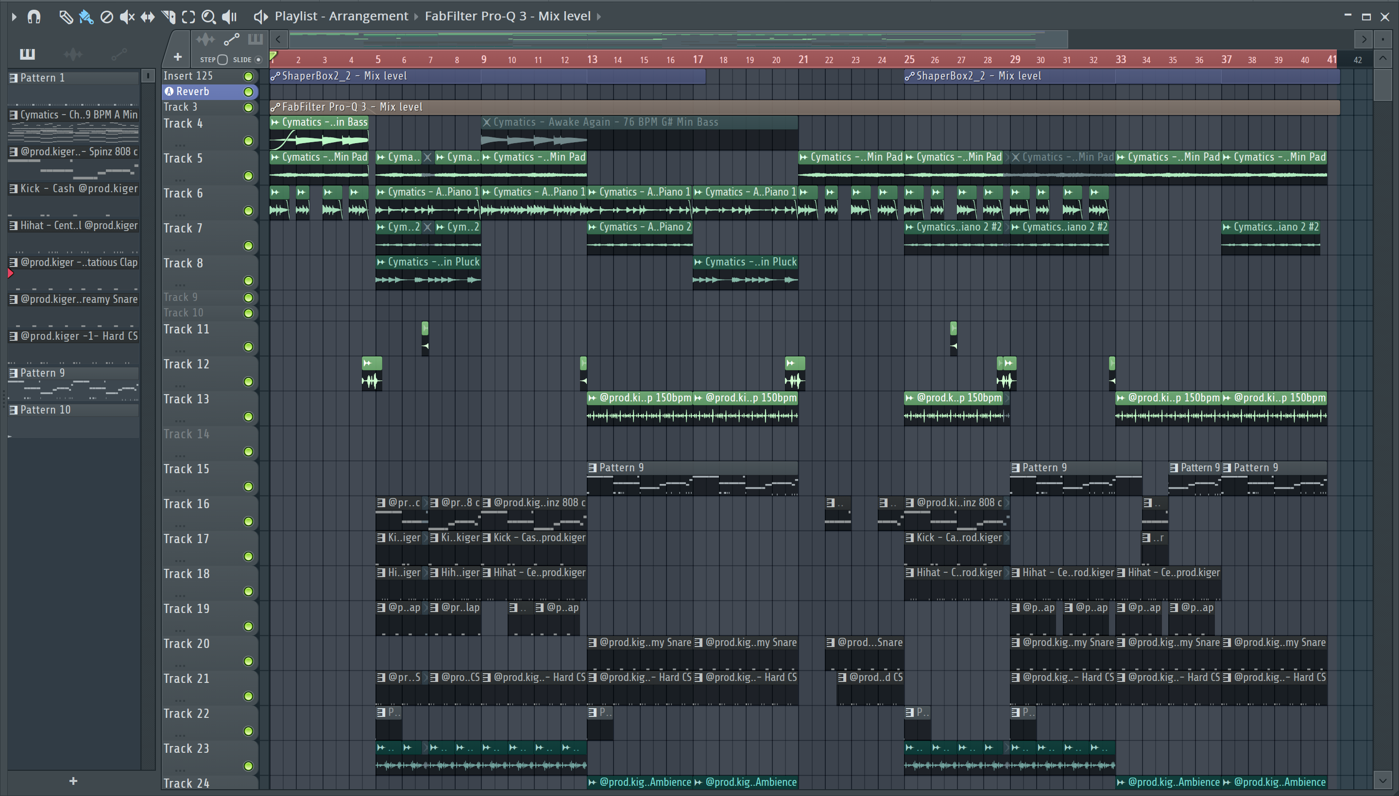Image resolution: width=1399 pixels, height=796 pixels.
Task: Click the dot button beside overview right arrow
Action: 1382,39
